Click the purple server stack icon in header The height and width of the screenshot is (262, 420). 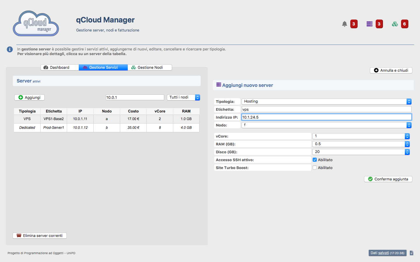pos(370,24)
